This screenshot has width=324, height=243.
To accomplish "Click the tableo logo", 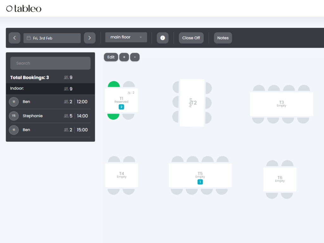I will click(x=24, y=9).
